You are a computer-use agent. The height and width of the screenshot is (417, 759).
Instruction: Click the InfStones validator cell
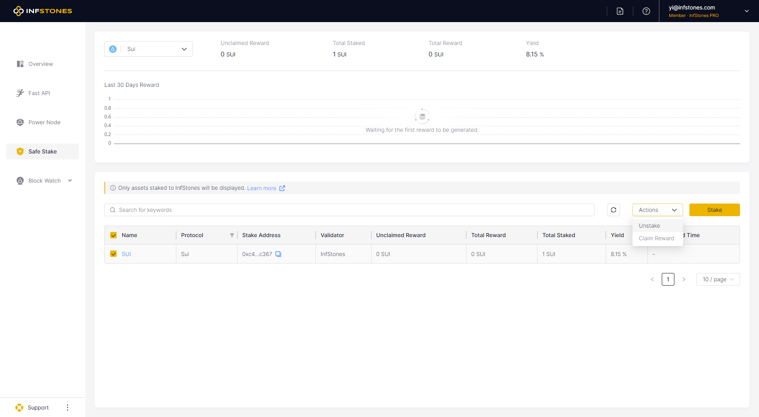click(333, 254)
